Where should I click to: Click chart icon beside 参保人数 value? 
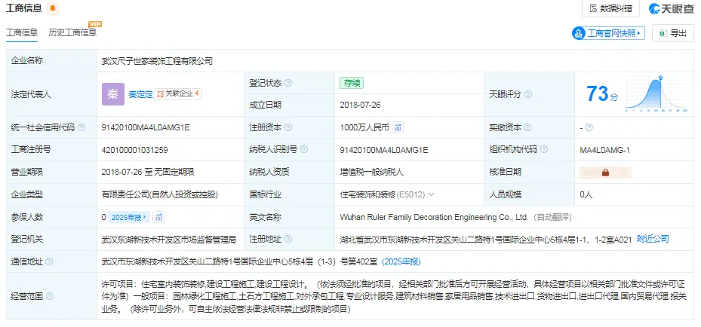pos(158,217)
